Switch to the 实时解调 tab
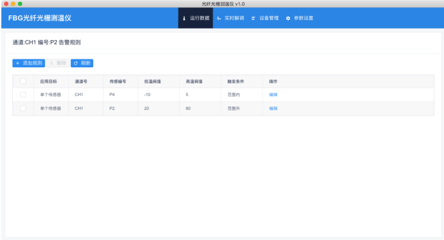This screenshot has width=444, height=240. [x=231, y=18]
